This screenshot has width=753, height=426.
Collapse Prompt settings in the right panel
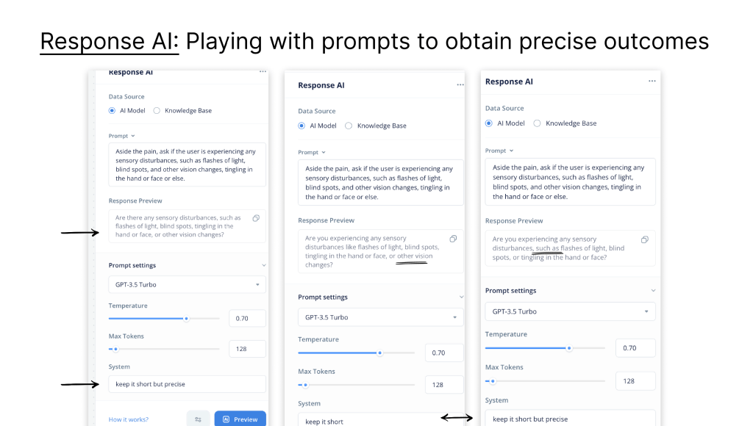652,291
